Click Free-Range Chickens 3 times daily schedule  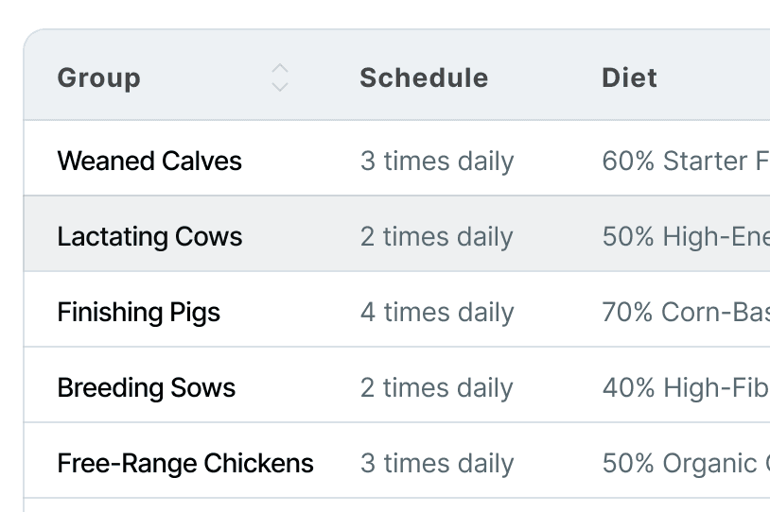pos(437,463)
